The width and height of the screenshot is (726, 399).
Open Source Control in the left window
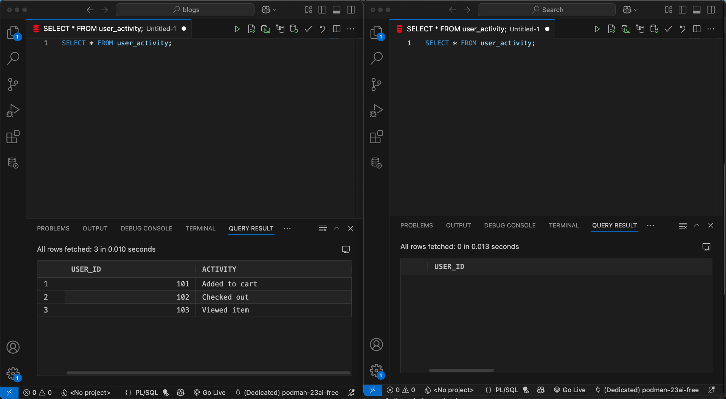point(13,84)
